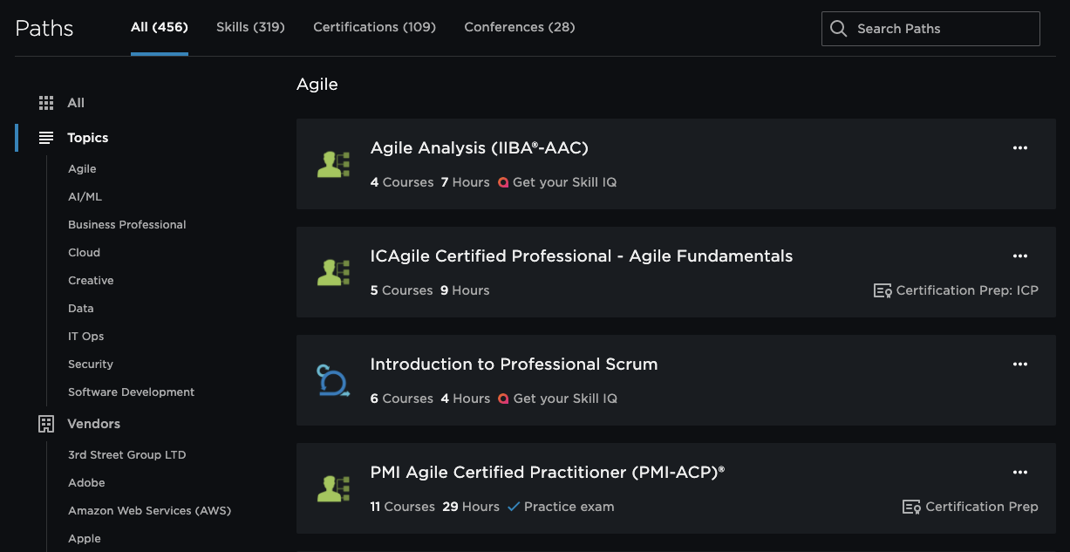Image resolution: width=1070 pixels, height=552 pixels.
Task: Open more options for Agile Analysis path
Action: tap(1020, 148)
